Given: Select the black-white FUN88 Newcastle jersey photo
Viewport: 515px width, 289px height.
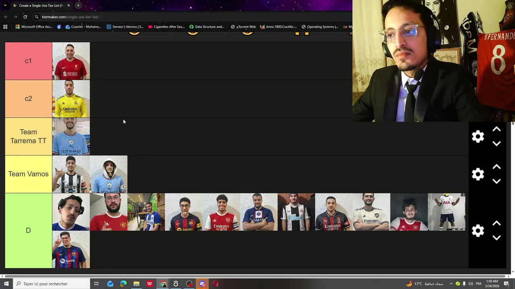Looking at the screenshot, I should tap(297, 212).
